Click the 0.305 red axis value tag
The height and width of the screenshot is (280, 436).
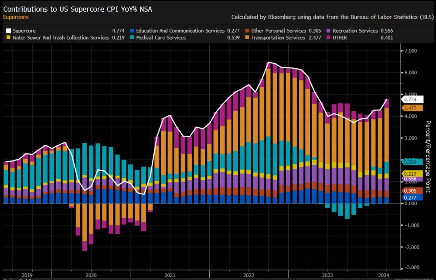412,191
